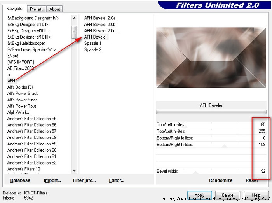Image resolution: width=272 pixels, height=203 pixels.
Task: Adjust the Top/Left lo-lites slider
Action: pyautogui.click(x=211, y=124)
